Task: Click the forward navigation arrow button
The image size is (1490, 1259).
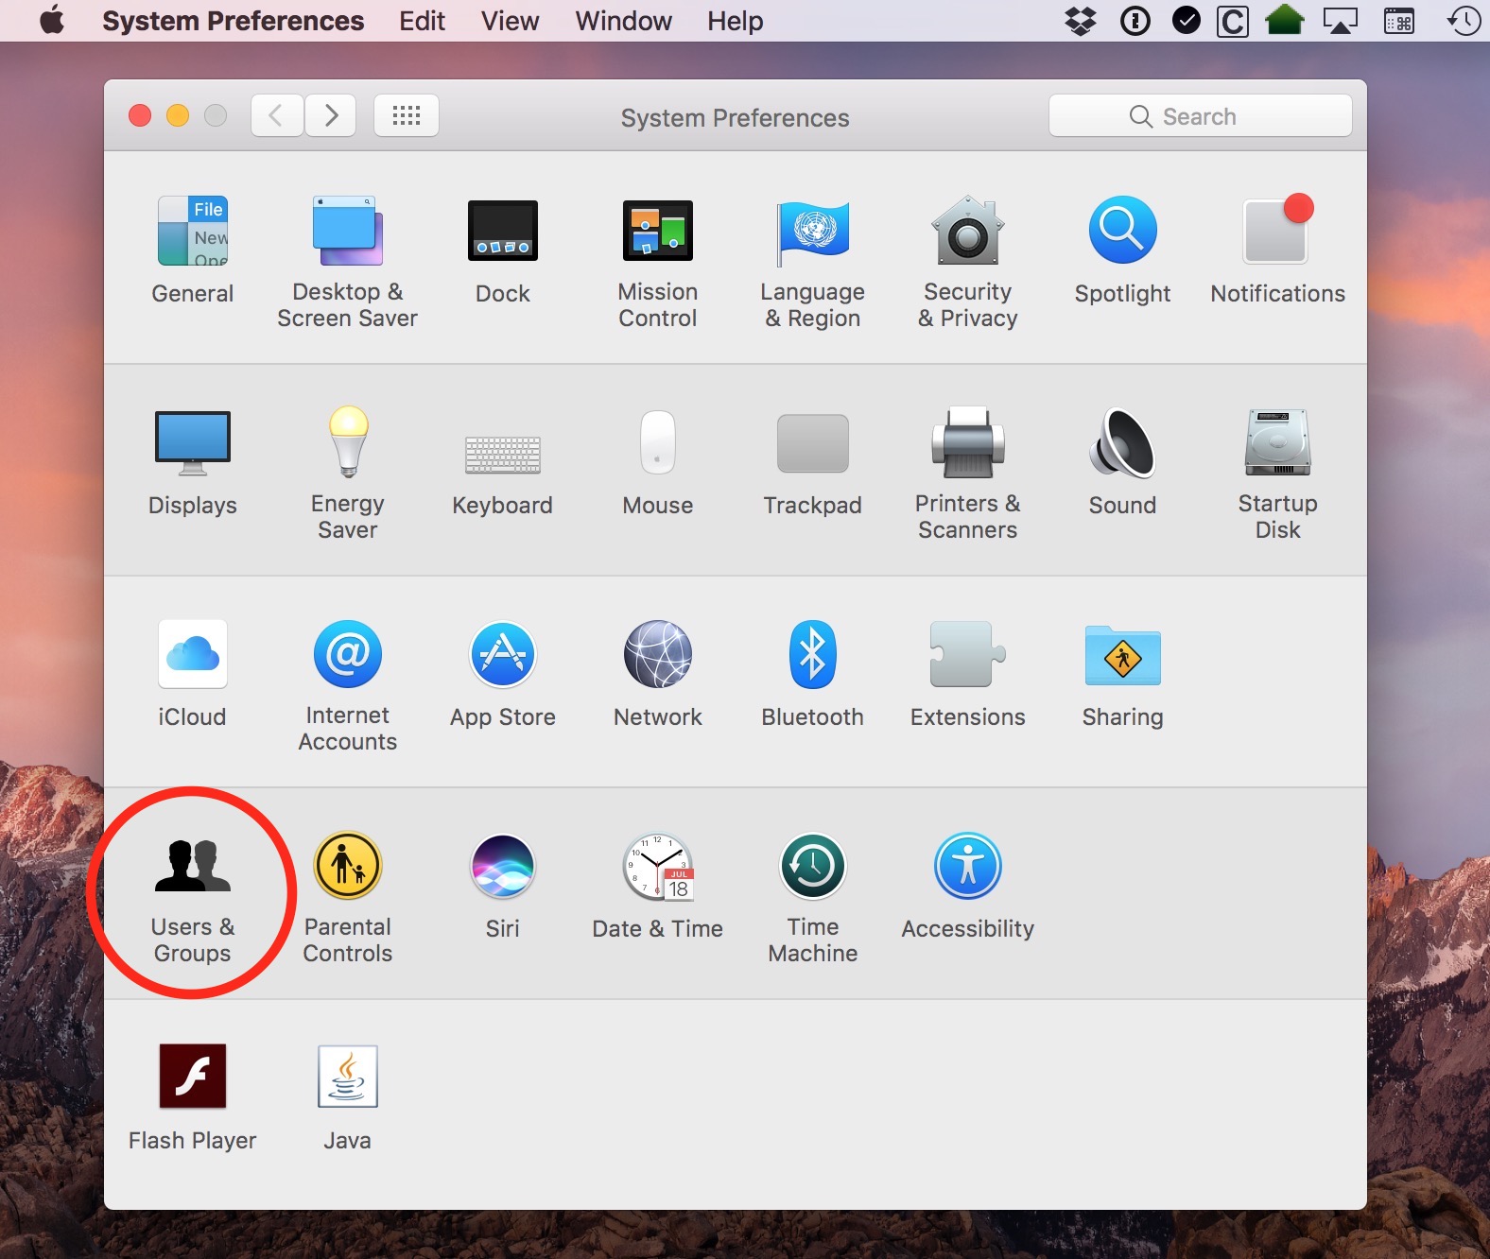Action: (330, 116)
